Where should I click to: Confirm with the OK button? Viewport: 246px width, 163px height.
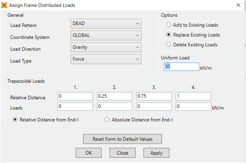(x=89, y=153)
